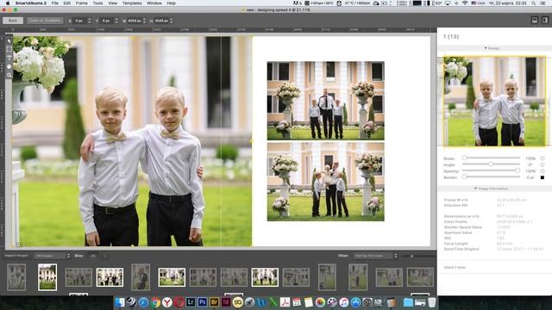Open the Window menu
This screenshot has height=310, width=552.
(154, 3)
